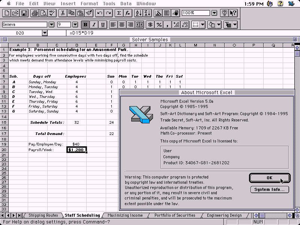Click the System Info... button
This screenshot has width=300, height=225.
coord(270,190)
